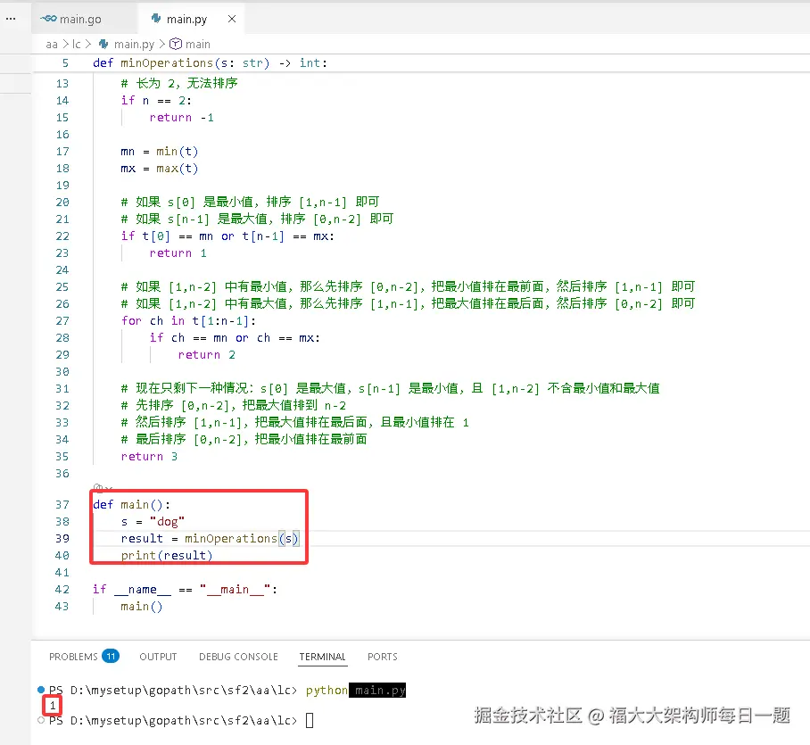The height and width of the screenshot is (745, 810).
Task: Click line number 37 in gutter
Action: coord(62,505)
